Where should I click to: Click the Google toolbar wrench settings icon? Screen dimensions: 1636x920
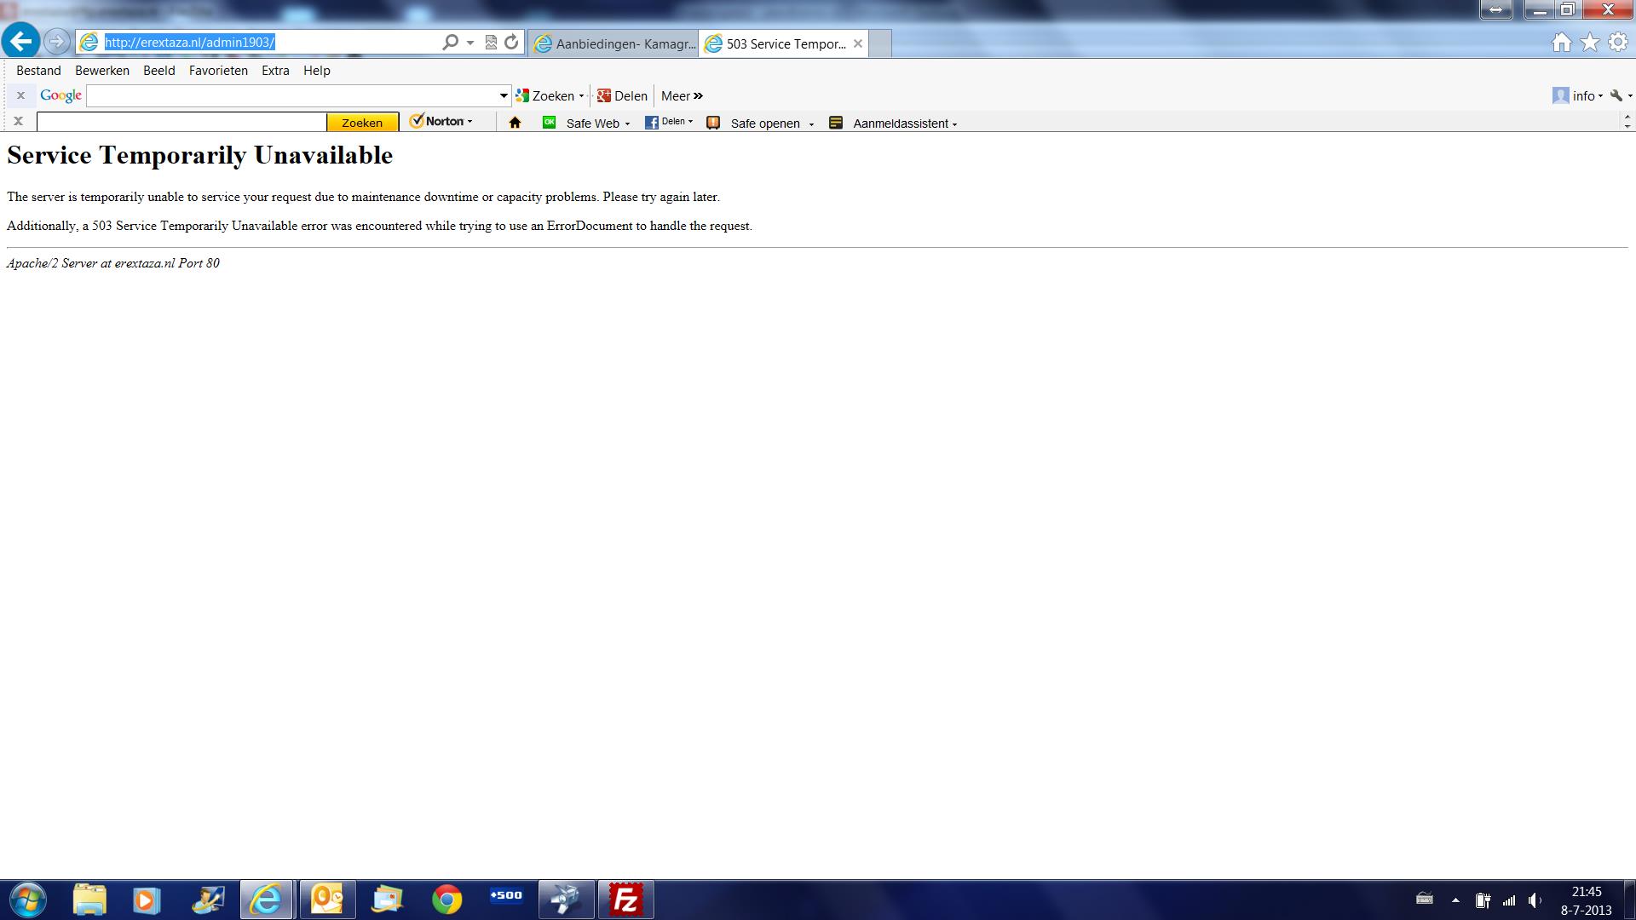(x=1617, y=95)
